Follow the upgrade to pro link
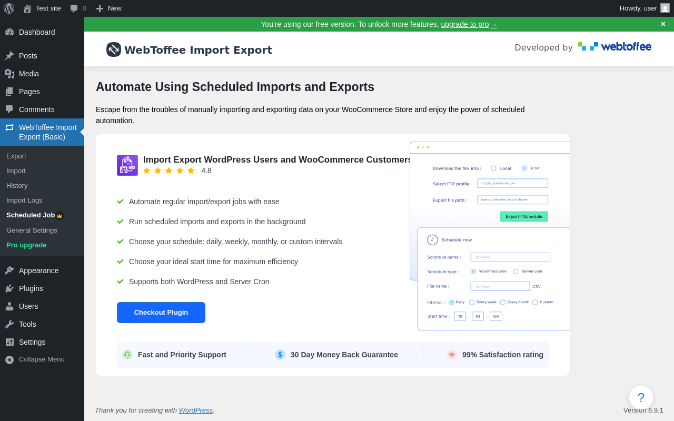 pos(469,24)
